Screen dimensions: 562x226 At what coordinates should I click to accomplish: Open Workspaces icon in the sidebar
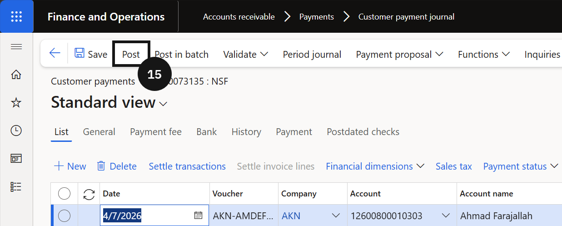click(x=16, y=159)
